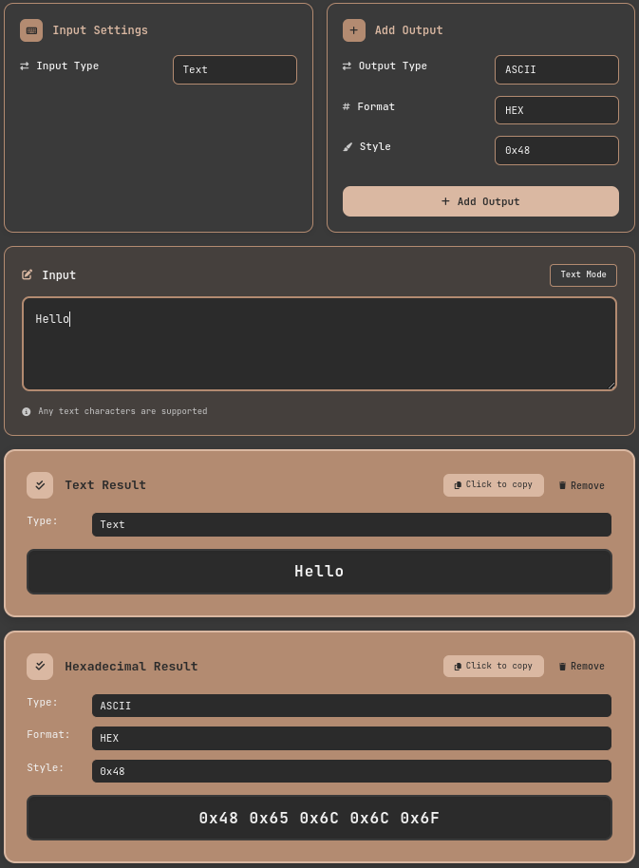Image resolution: width=639 pixels, height=868 pixels.
Task: Copy the Hexadecimal Result with Click to copy
Action: pos(494,666)
